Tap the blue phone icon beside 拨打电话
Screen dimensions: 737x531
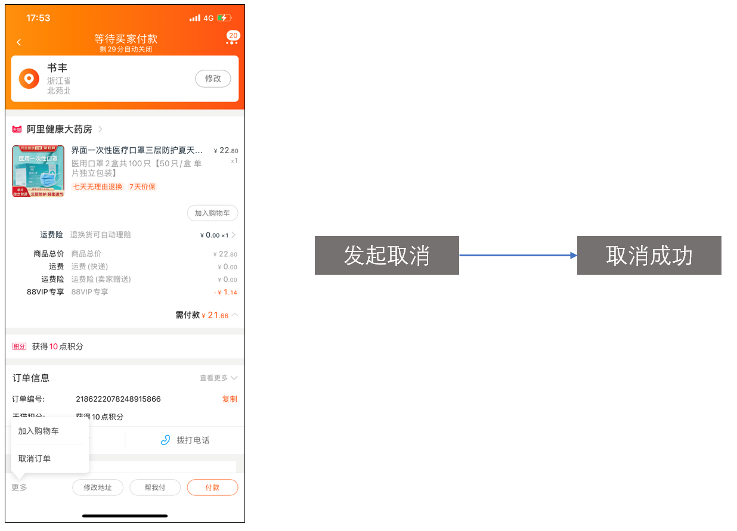coord(165,440)
